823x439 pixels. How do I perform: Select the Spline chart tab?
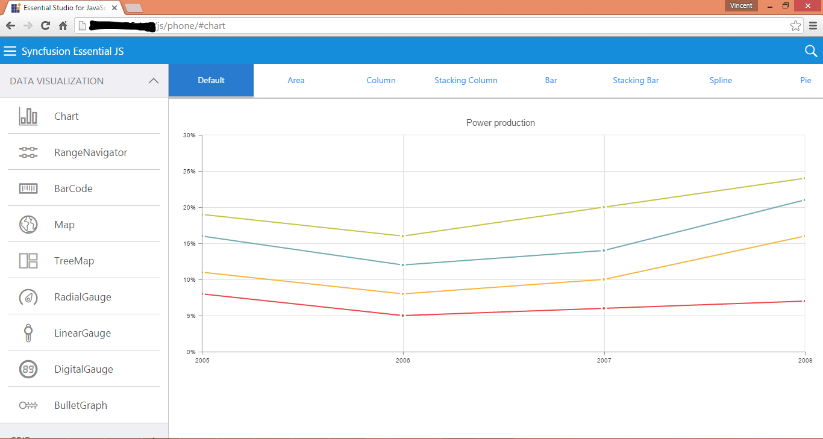[x=721, y=81]
